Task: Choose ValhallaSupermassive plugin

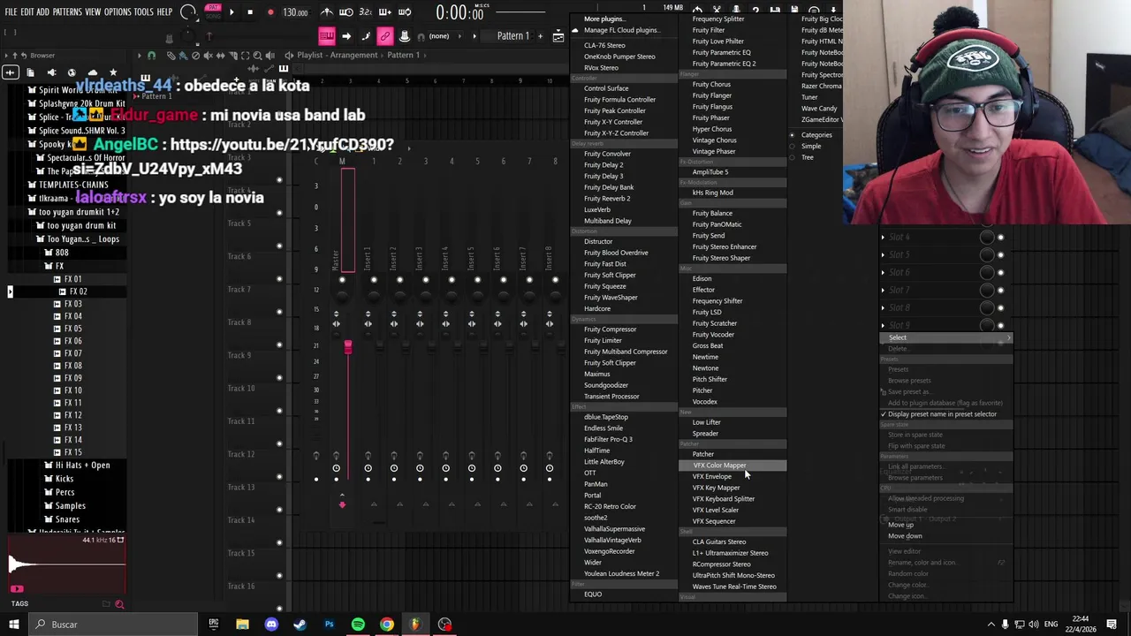Action: tap(614, 529)
